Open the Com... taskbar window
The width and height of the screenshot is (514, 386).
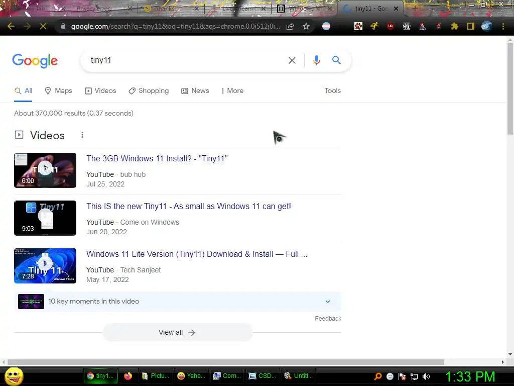227,376
